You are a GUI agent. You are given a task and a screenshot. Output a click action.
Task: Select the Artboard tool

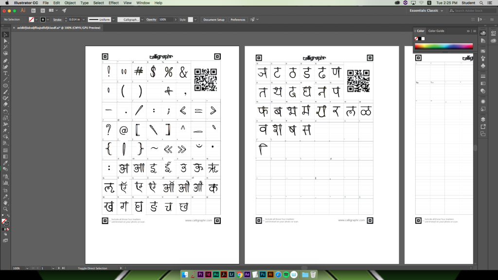[5, 190]
